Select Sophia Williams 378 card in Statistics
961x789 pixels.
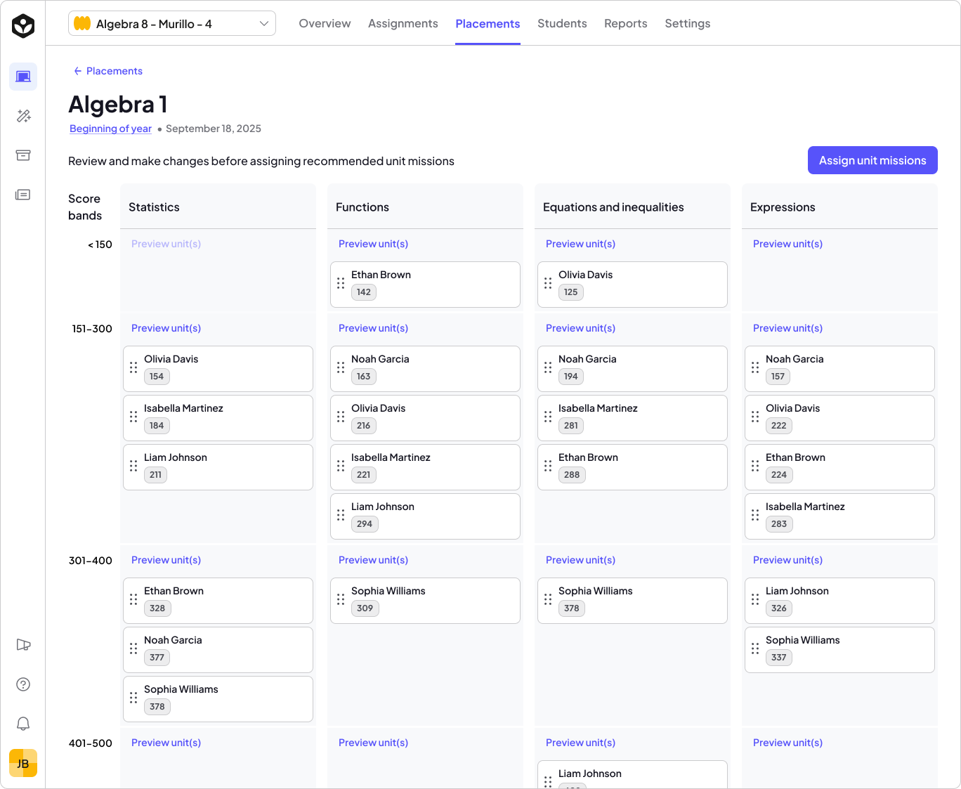point(218,698)
